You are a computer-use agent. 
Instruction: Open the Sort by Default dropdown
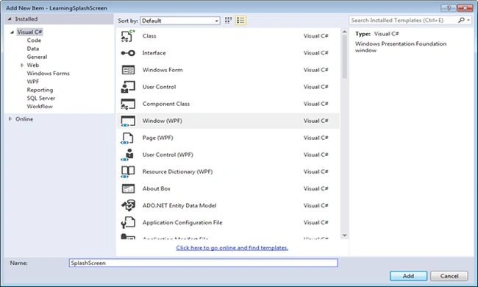point(180,21)
